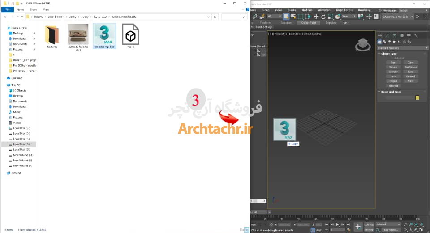Image resolution: width=430 pixels, height=233 pixels.
Task: Select Helpers category in Create panel
Action: pyautogui.click(x=399, y=42)
